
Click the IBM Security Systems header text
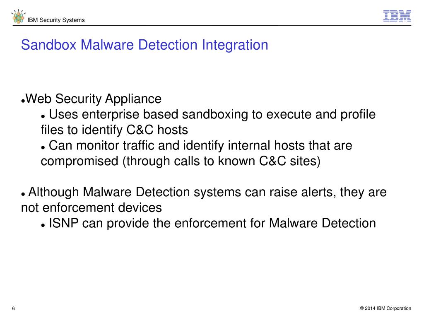[x=56, y=20]
